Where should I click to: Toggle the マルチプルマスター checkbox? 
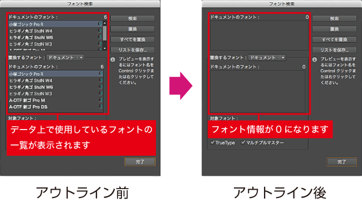coord(243,142)
